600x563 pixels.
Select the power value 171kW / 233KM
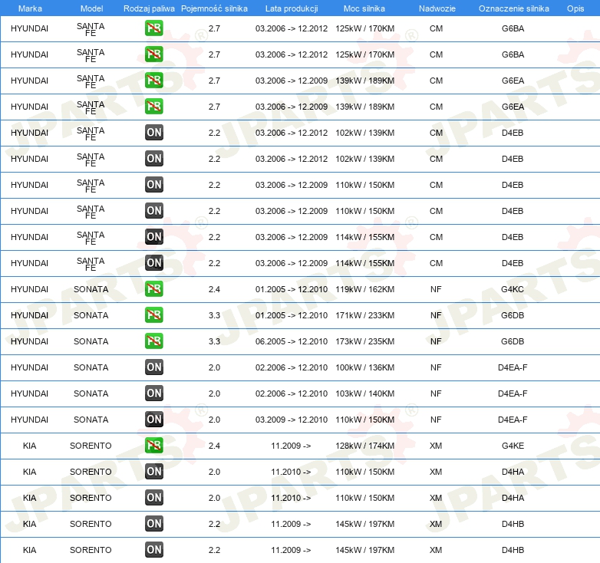click(x=364, y=315)
